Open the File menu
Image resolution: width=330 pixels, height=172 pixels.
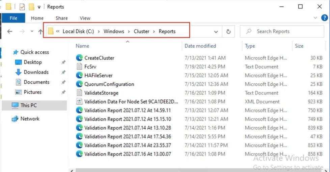(x=13, y=18)
